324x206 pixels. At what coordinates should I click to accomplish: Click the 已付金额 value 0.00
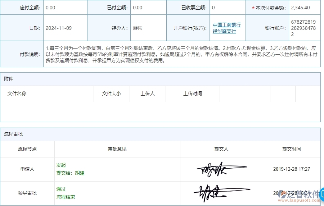pos(138,8)
